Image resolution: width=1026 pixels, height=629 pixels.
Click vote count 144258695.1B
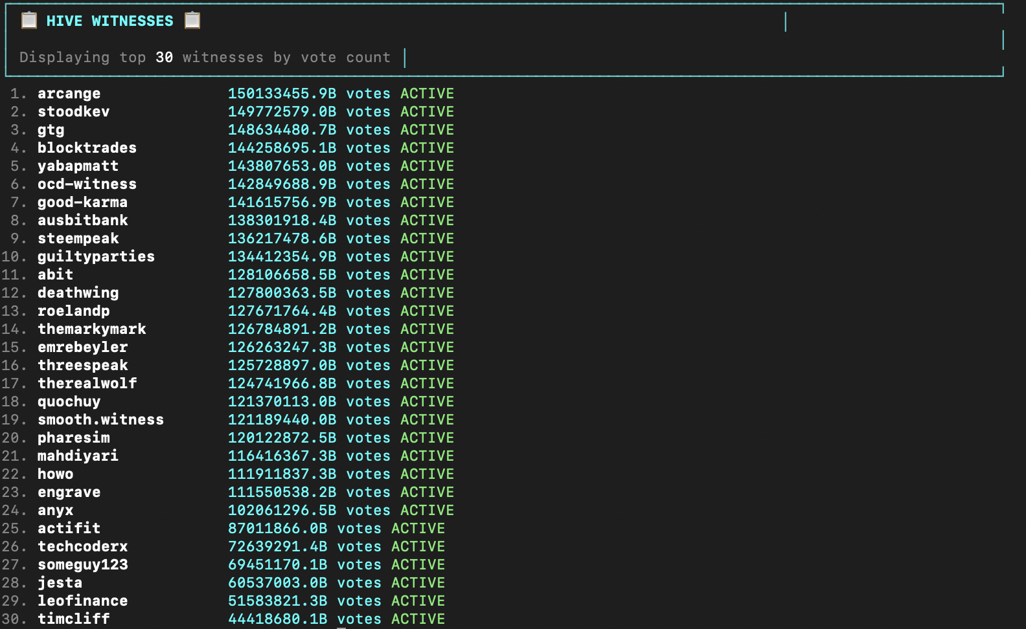[282, 148]
